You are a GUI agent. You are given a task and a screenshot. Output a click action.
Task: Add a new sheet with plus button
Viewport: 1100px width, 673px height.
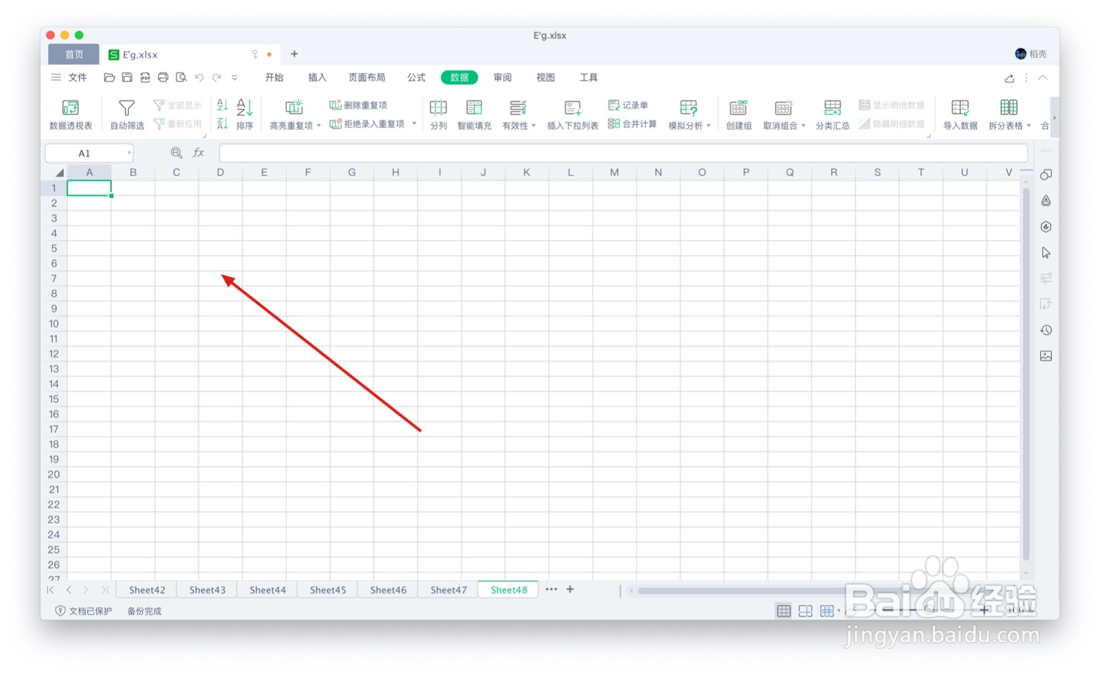[x=570, y=589]
